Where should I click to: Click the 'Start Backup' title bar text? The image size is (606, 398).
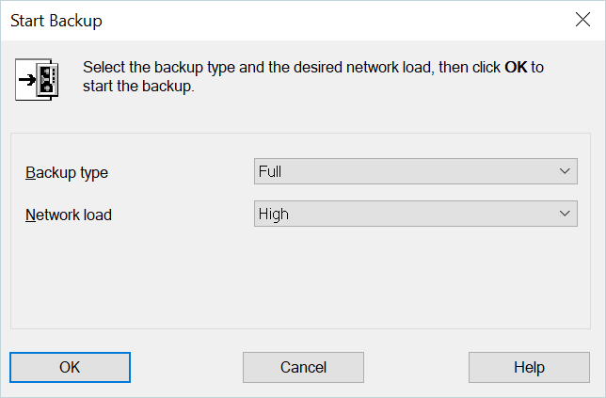click(56, 20)
